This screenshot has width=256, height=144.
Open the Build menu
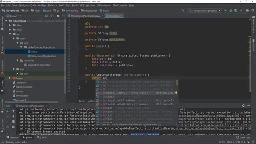[x=61, y=5]
